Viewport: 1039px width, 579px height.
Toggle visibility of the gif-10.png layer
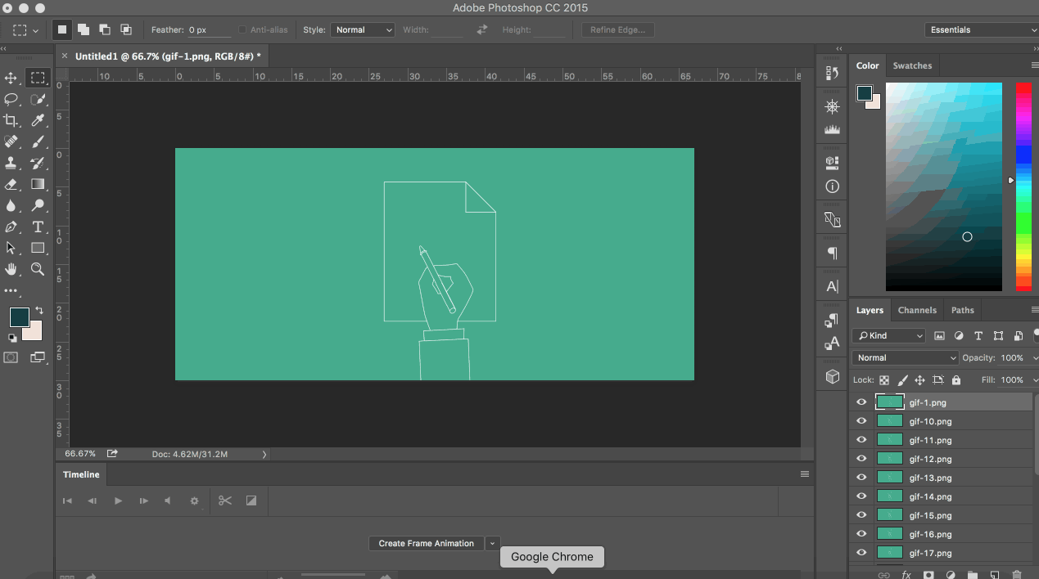click(x=861, y=420)
